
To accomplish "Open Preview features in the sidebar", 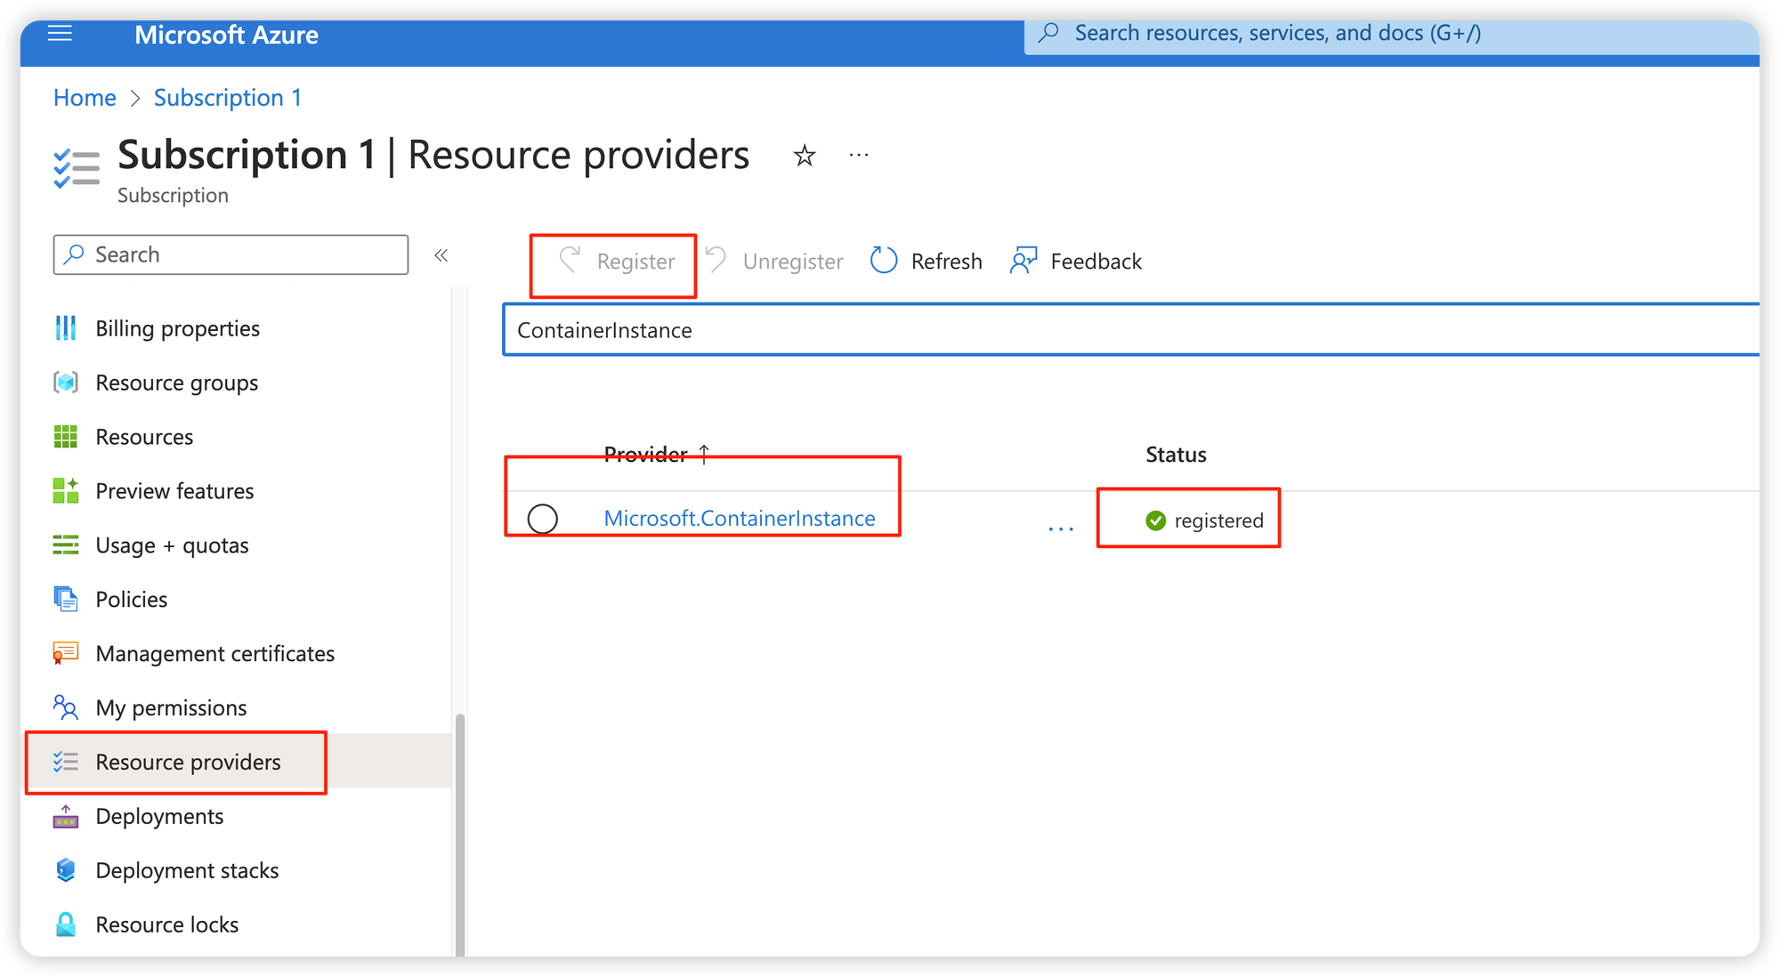I will [174, 491].
